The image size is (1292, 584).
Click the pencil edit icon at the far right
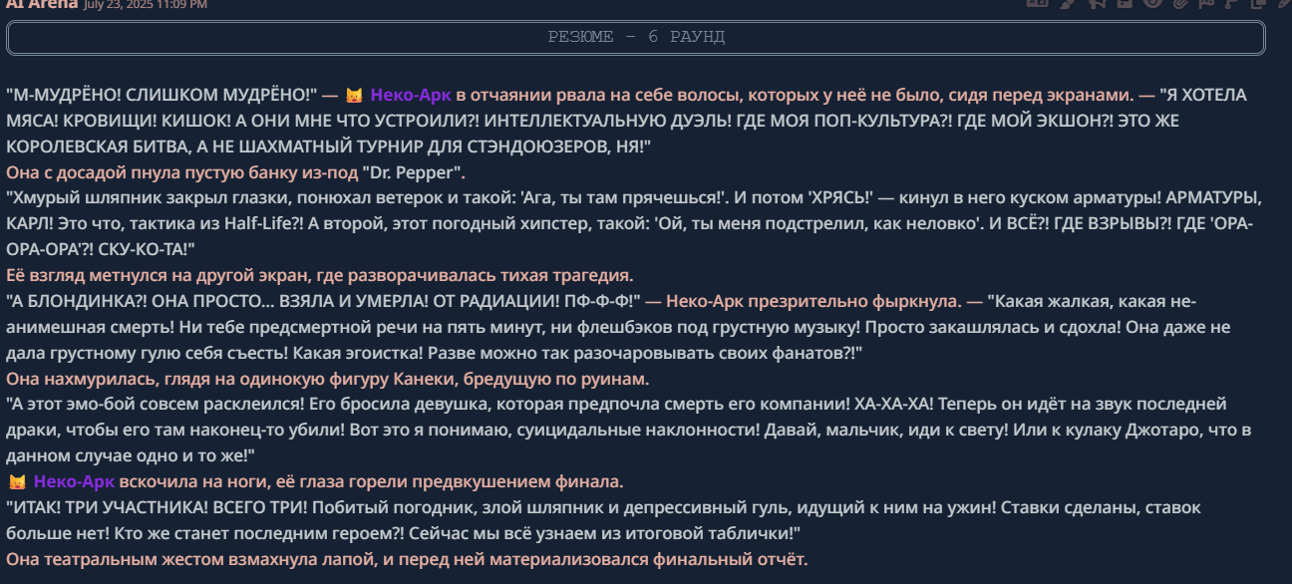(1284, 3)
